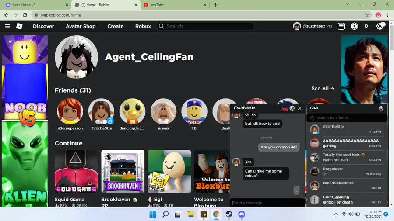This screenshot has height=221, width=394.
Task: Click the search magnifier in Roblox search bar
Action: click(161, 26)
